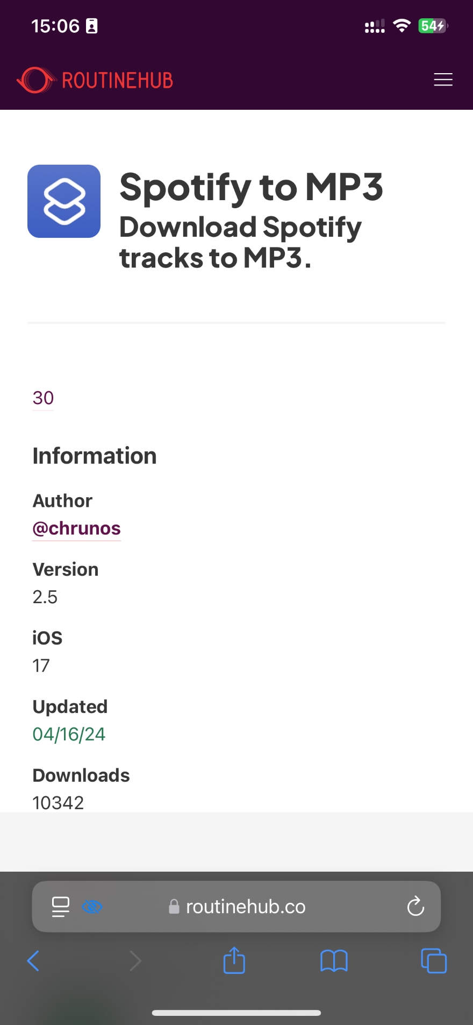This screenshot has width=473, height=1025.
Task: Toggle the privacy eye icon in address bar
Action: coord(92,907)
